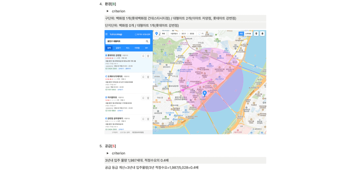Click phone number 02-444-8801
The width and height of the screenshot is (357, 171).
[111, 111]
